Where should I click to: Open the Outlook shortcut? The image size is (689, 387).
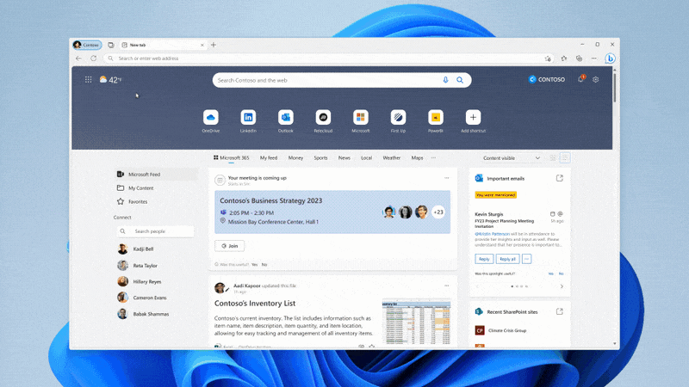tap(286, 117)
